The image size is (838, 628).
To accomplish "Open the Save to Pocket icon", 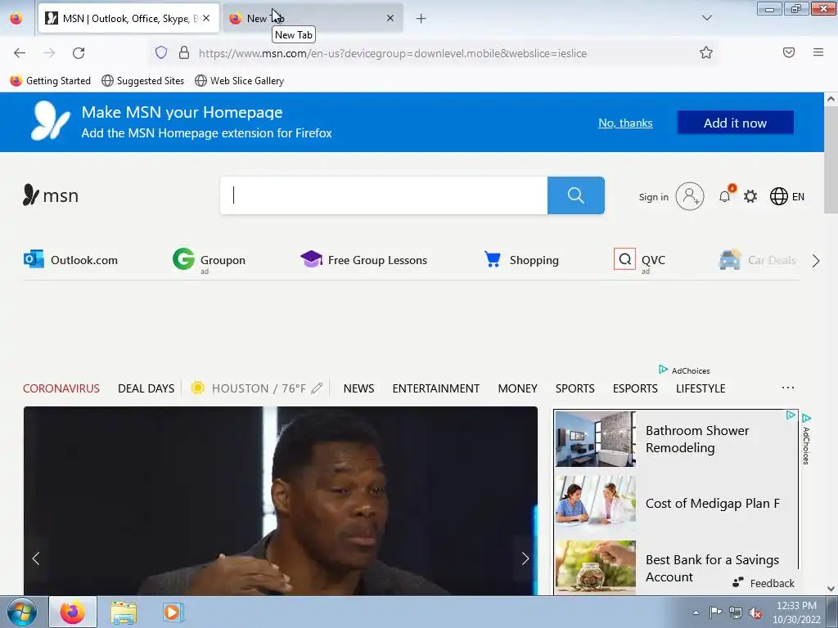I will coord(789,52).
